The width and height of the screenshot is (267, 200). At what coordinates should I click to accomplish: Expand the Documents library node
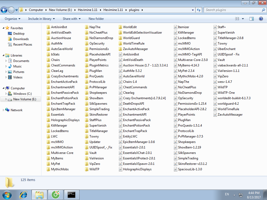point(6,61)
